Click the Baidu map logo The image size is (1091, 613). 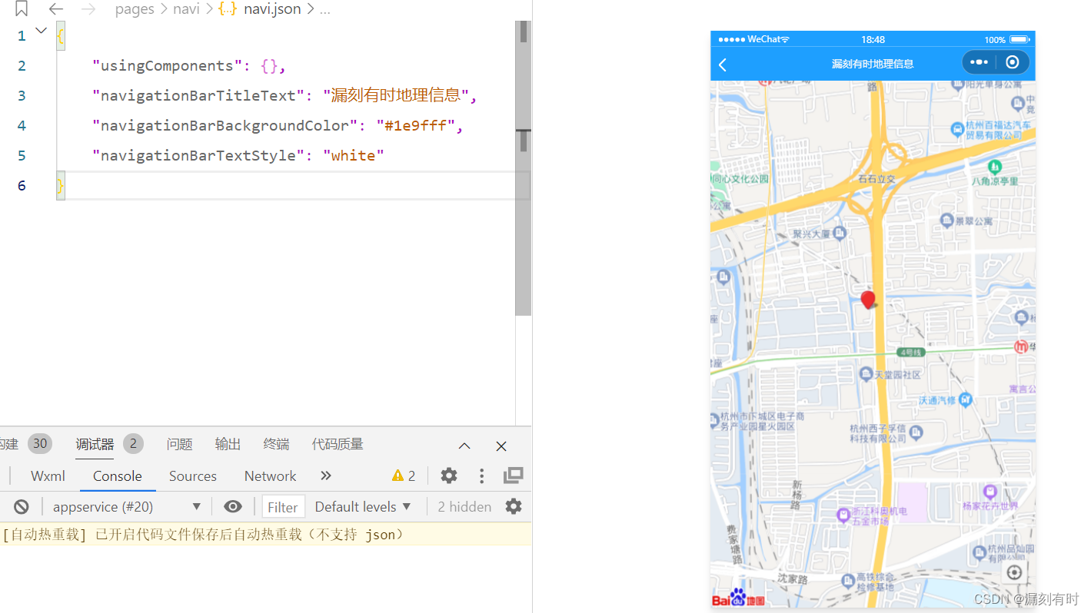pos(737,598)
